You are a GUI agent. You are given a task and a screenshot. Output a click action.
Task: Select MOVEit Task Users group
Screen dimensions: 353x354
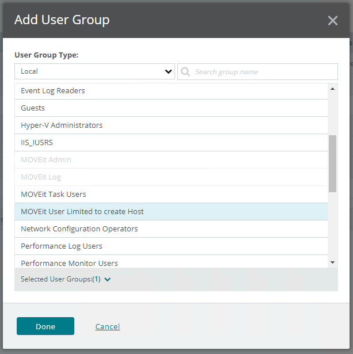171,194
